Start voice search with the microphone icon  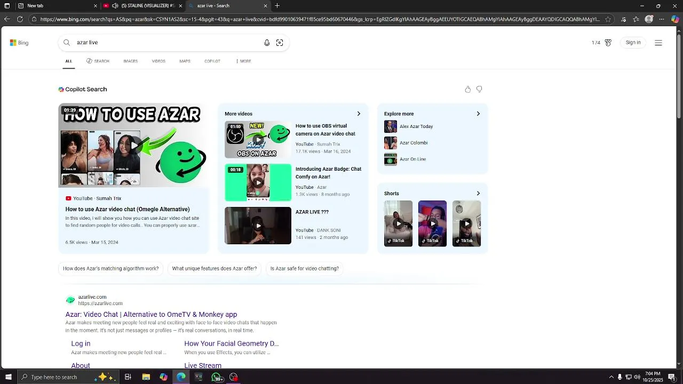point(267,43)
